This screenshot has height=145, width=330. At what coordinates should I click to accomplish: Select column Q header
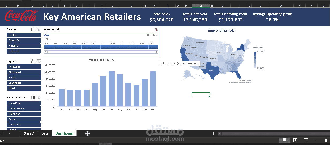pos(201,6)
